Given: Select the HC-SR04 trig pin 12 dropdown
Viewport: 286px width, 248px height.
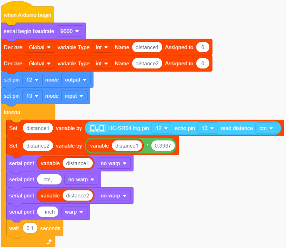Looking at the screenshot, I should pyautogui.click(x=162, y=128).
